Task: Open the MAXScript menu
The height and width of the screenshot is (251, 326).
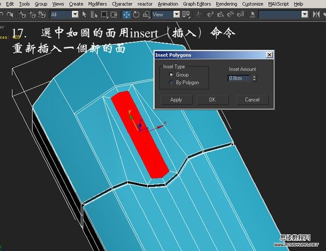Action: (x=279, y=4)
